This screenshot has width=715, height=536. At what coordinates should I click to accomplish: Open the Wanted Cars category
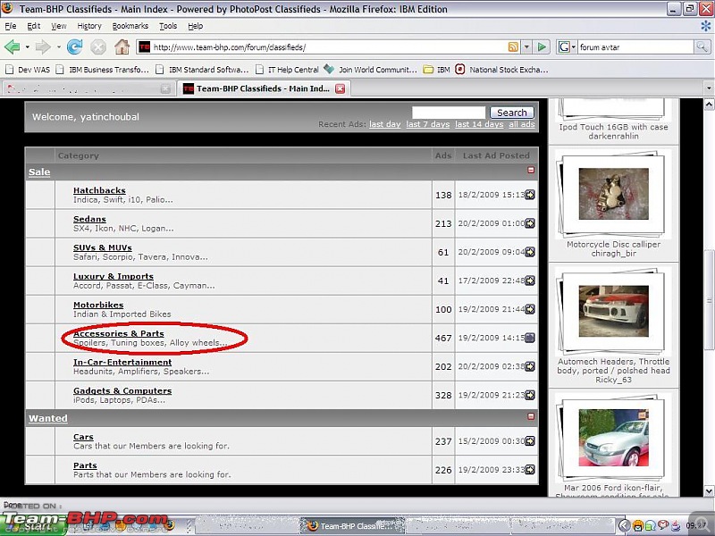[83, 437]
